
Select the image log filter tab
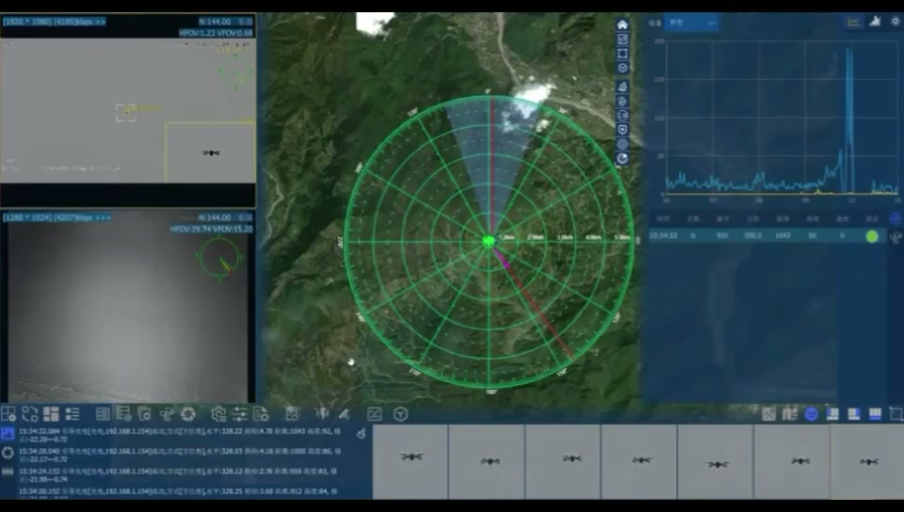click(8, 433)
